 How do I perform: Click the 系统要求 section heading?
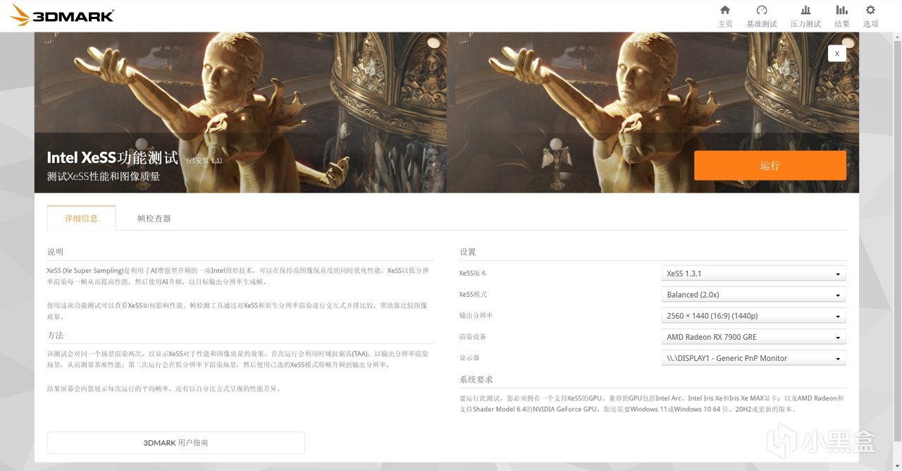[x=476, y=379]
